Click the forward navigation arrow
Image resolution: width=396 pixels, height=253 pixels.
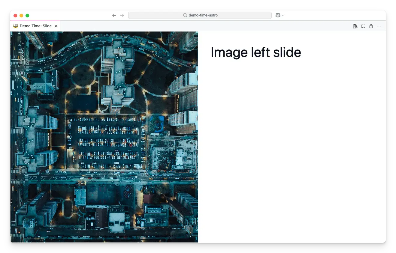coord(122,15)
